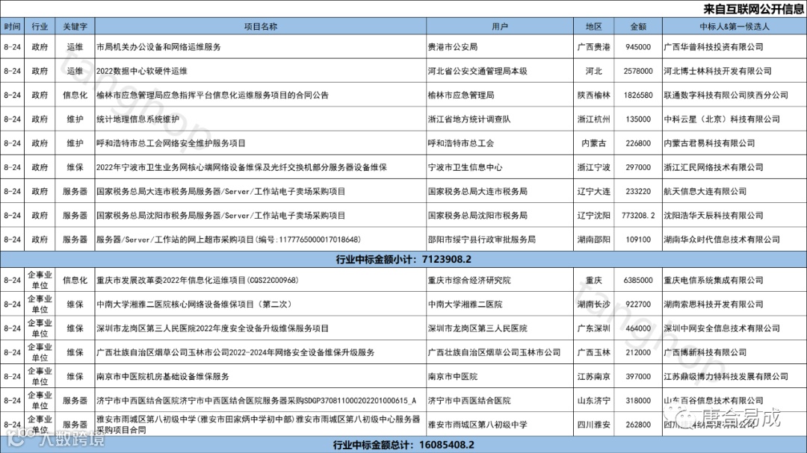Viewport: 807px width, 453px height.
Task: Click the 浙江汇民网络技术有限公司 cell
Action: point(735,167)
